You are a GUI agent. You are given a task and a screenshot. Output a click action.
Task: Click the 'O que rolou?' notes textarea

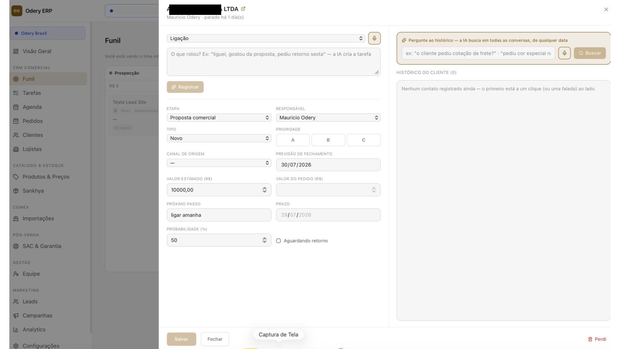coord(274,62)
